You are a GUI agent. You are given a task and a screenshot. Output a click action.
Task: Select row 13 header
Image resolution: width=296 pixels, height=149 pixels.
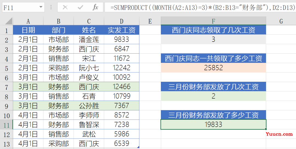6,144
